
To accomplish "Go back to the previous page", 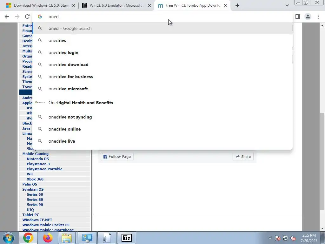I will click(7, 17).
